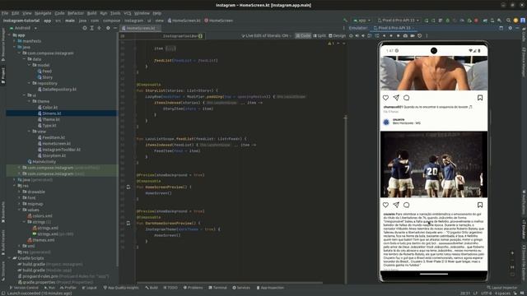
Task: Tap the share icon under football post
Action: [396, 205]
